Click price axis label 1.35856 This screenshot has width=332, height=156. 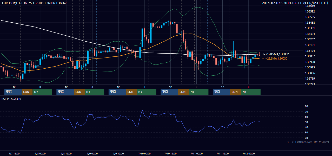click(x=310, y=73)
